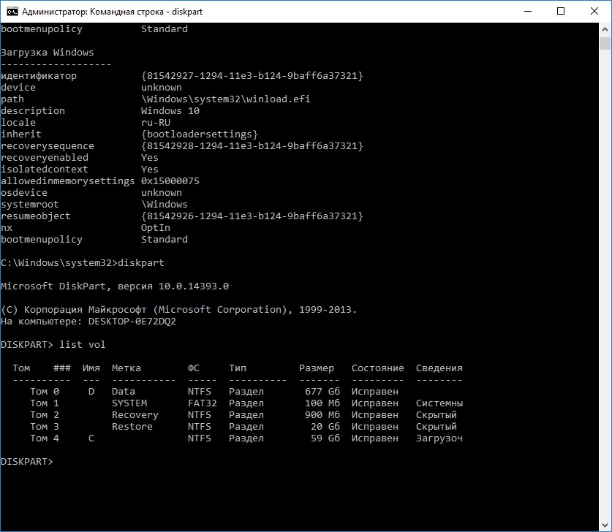
Task: Click the 'Restore' label of Том 3
Action: click(132, 427)
